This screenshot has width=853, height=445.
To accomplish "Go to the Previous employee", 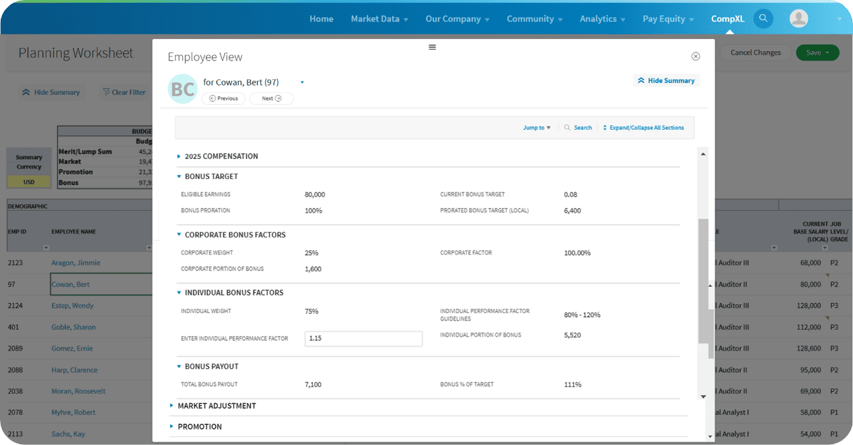I will click(x=223, y=98).
